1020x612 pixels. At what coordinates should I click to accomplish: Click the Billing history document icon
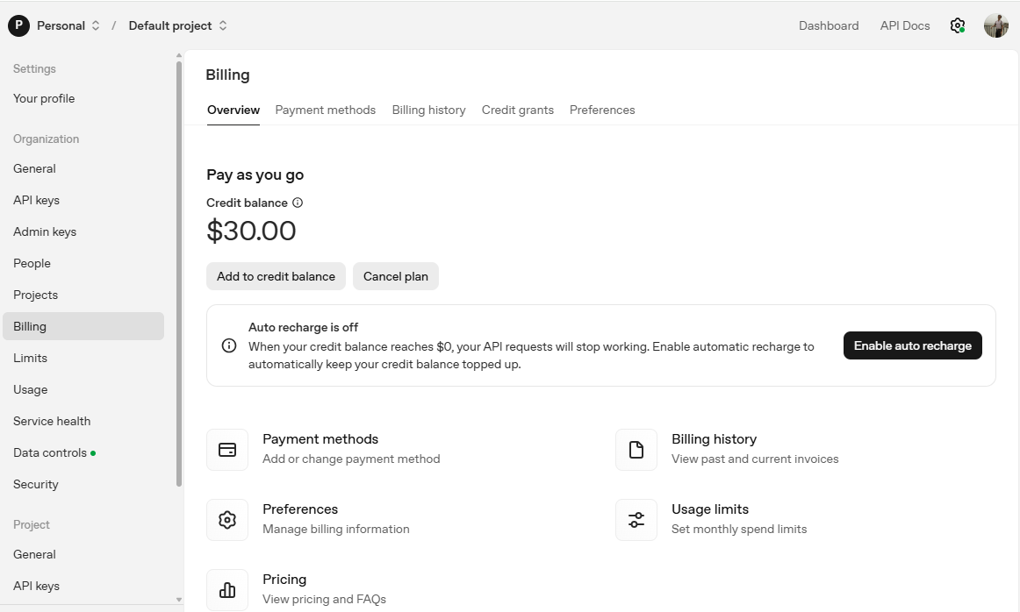(x=636, y=450)
